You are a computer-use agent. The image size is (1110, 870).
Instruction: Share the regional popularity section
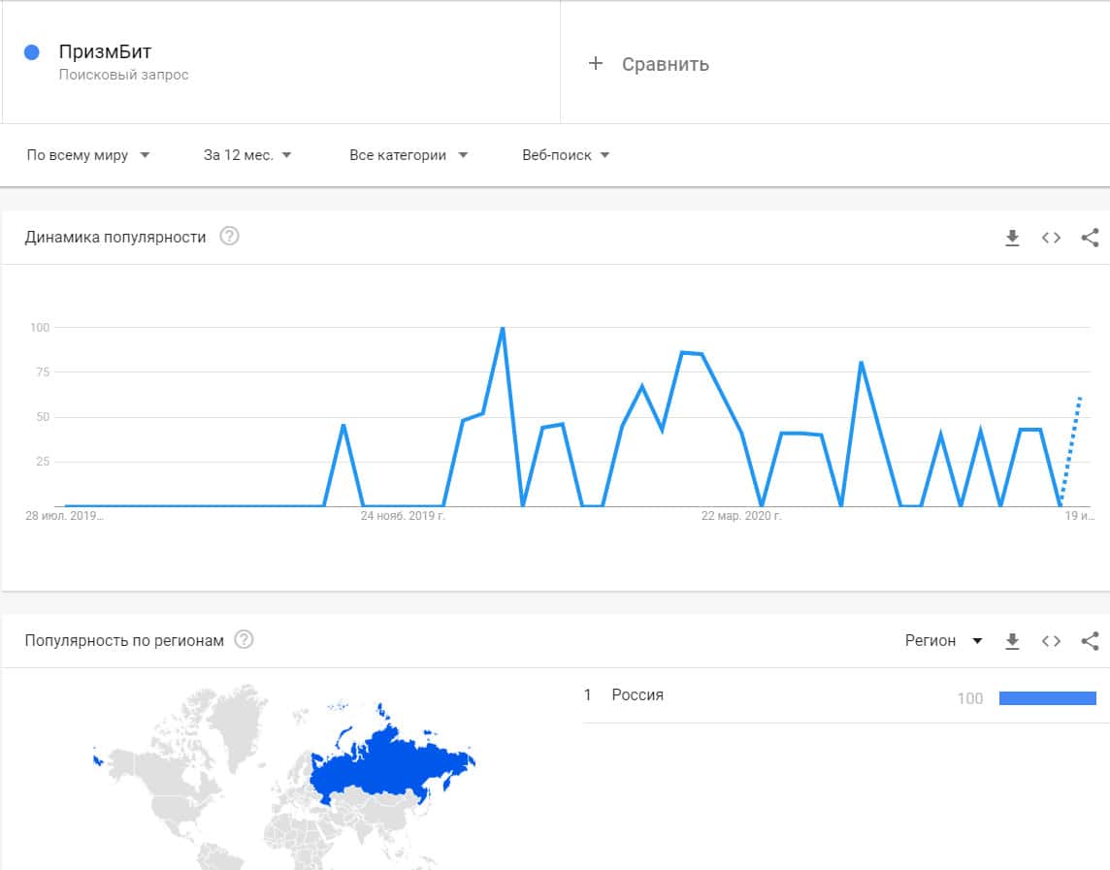pos(1090,641)
